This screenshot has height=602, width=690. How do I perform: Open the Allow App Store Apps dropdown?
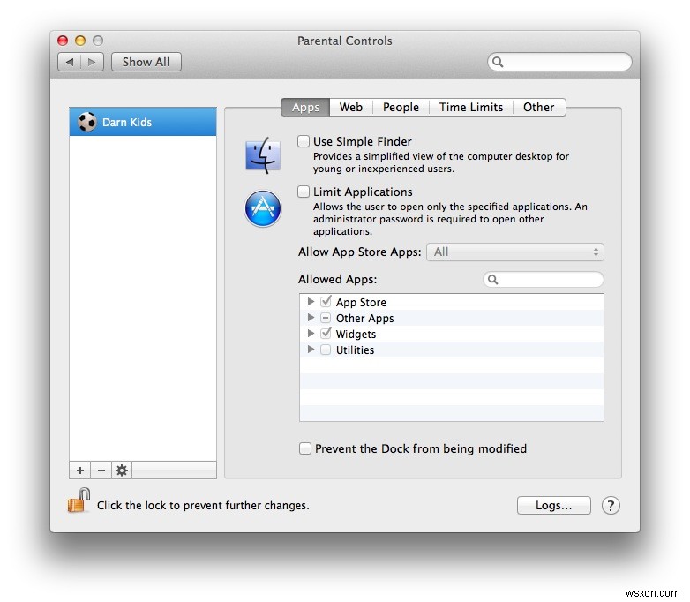click(x=515, y=252)
